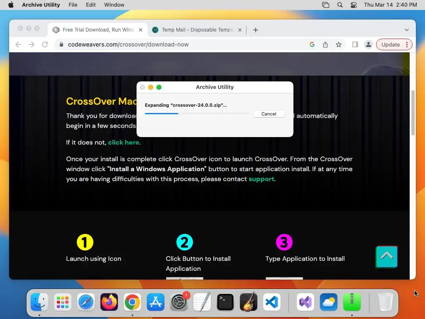Click the expanding progress bar
The width and height of the screenshot is (425, 319).
click(197, 114)
